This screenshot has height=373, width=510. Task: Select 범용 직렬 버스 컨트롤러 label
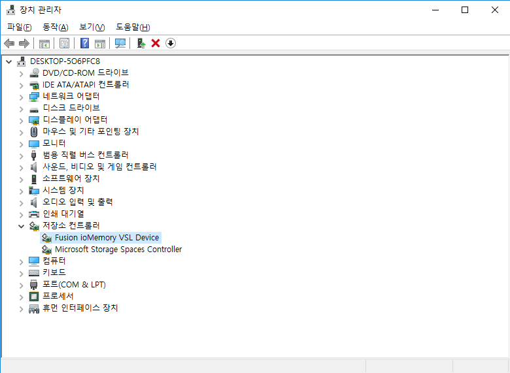86,155
